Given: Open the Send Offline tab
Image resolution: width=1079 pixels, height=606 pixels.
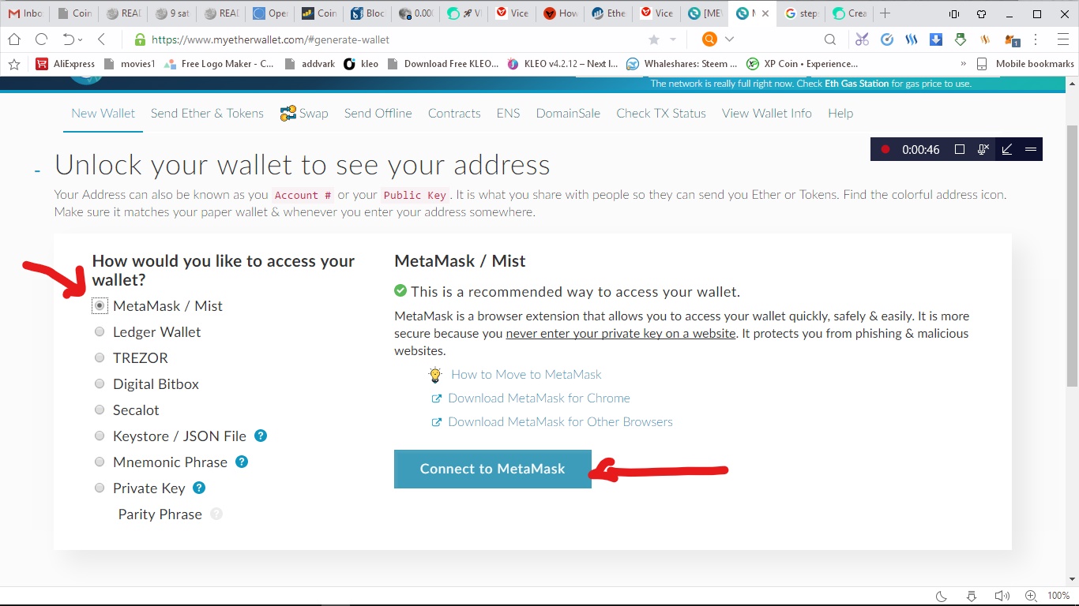Looking at the screenshot, I should [378, 113].
